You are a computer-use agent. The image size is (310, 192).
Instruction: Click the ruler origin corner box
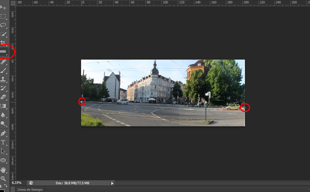tap(13, 3)
